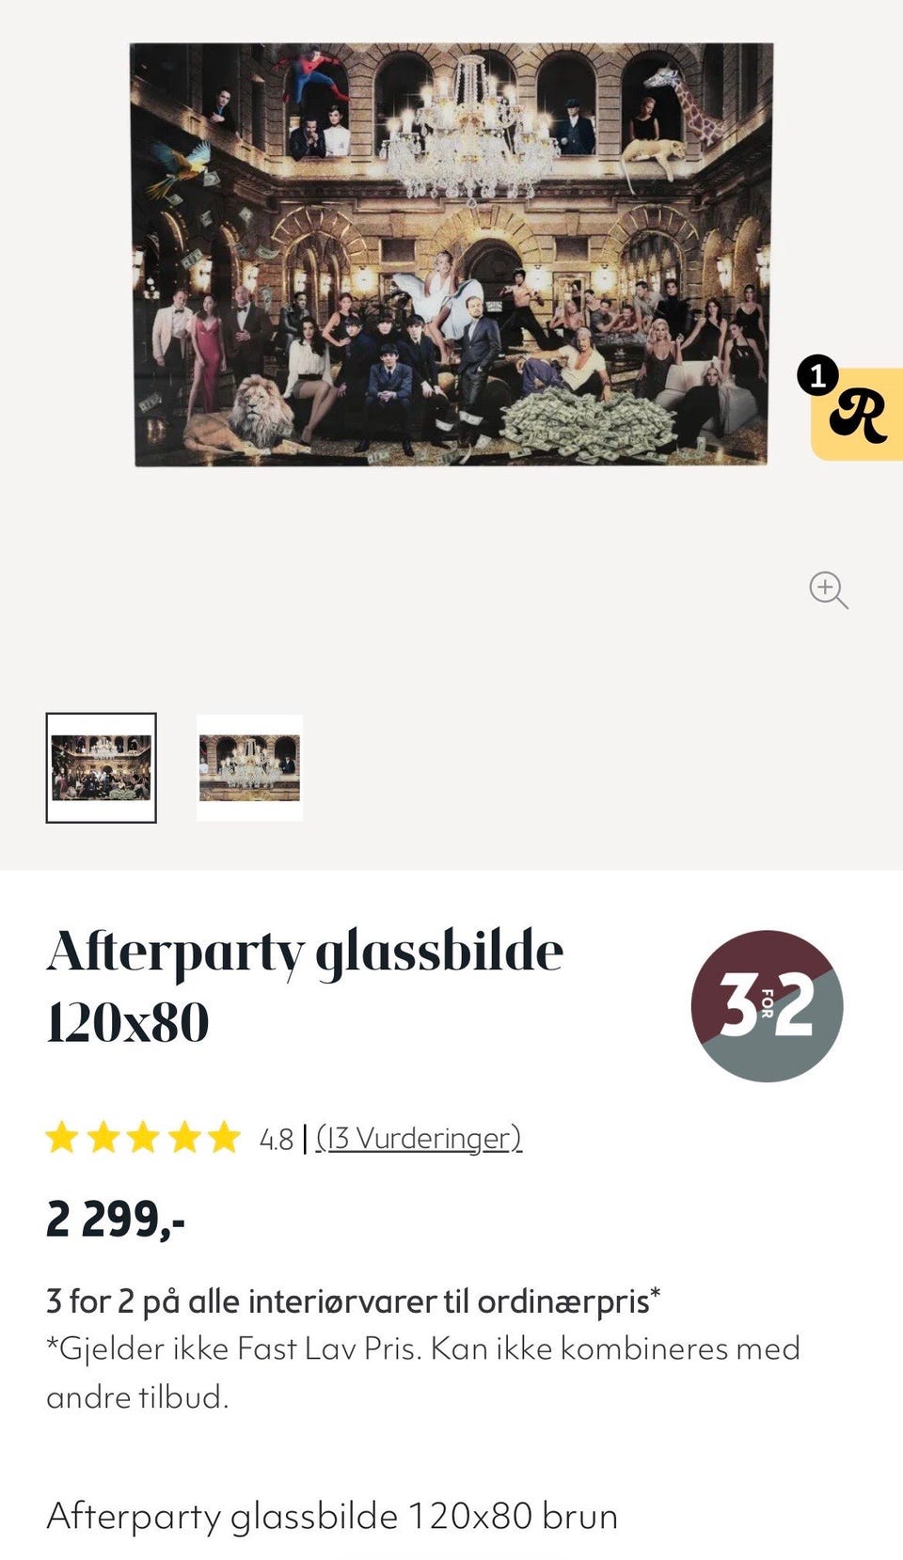Click the price 2 299,-

click(116, 1220)
